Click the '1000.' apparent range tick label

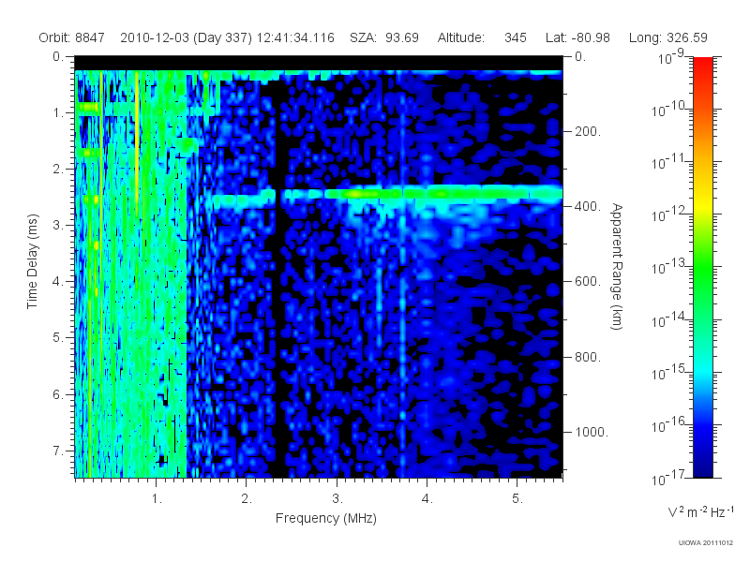pyautogui.click(x=592, y=432)
